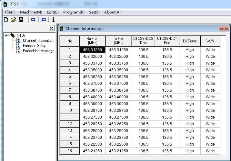Select channel 1 Rx frequency cell 453.31250
The height and width of the screenshot is (161, 231).
[x=92, y=50]
